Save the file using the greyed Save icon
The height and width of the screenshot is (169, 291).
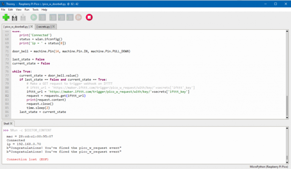(x=23, y=17)
